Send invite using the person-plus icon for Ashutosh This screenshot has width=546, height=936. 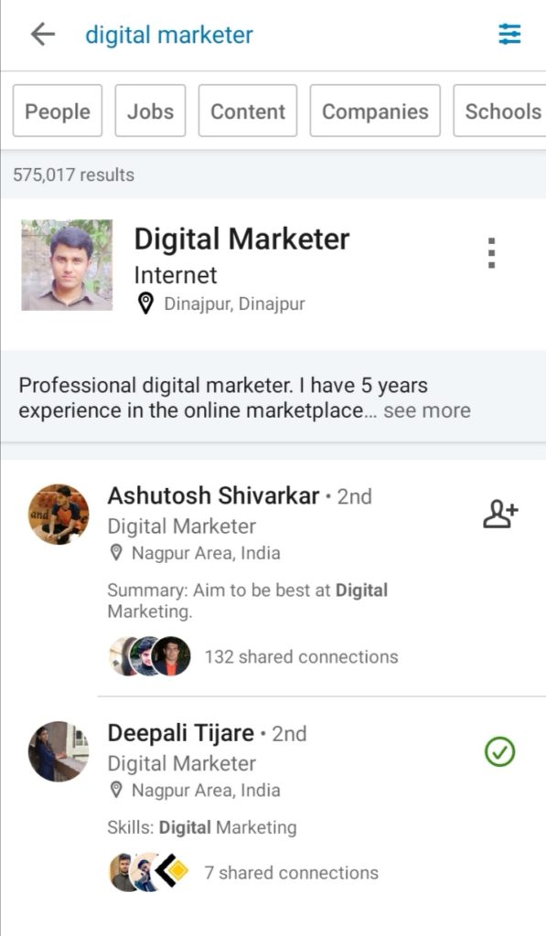(499, 515)
